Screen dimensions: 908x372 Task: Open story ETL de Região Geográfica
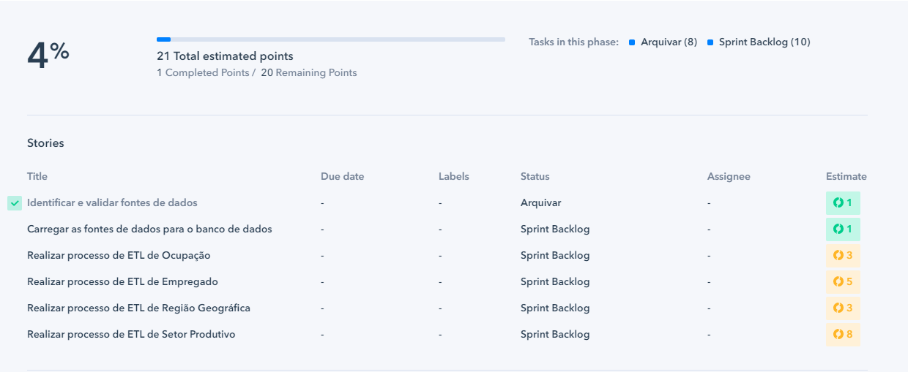pyautogui.click(x=138, y=308)
